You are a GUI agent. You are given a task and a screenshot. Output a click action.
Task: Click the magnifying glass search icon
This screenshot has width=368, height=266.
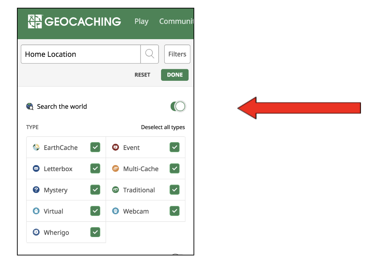149,54
